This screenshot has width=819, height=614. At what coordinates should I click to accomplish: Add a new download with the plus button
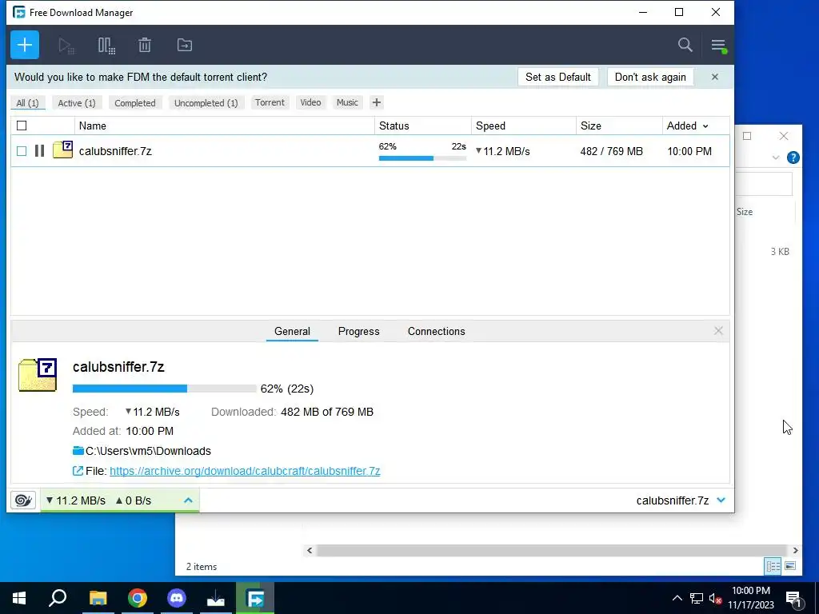click(25, 45)
